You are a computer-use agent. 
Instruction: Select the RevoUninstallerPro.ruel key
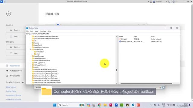coord(42,61)
